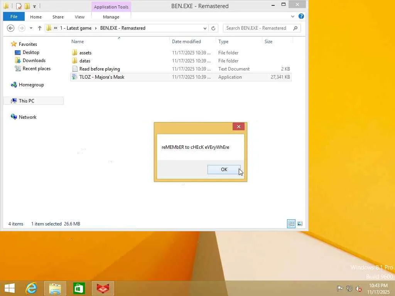Click the folder icon in the title bar
Image resolution: width=395 pixels, height=296 pixels.
click(6, 6)
